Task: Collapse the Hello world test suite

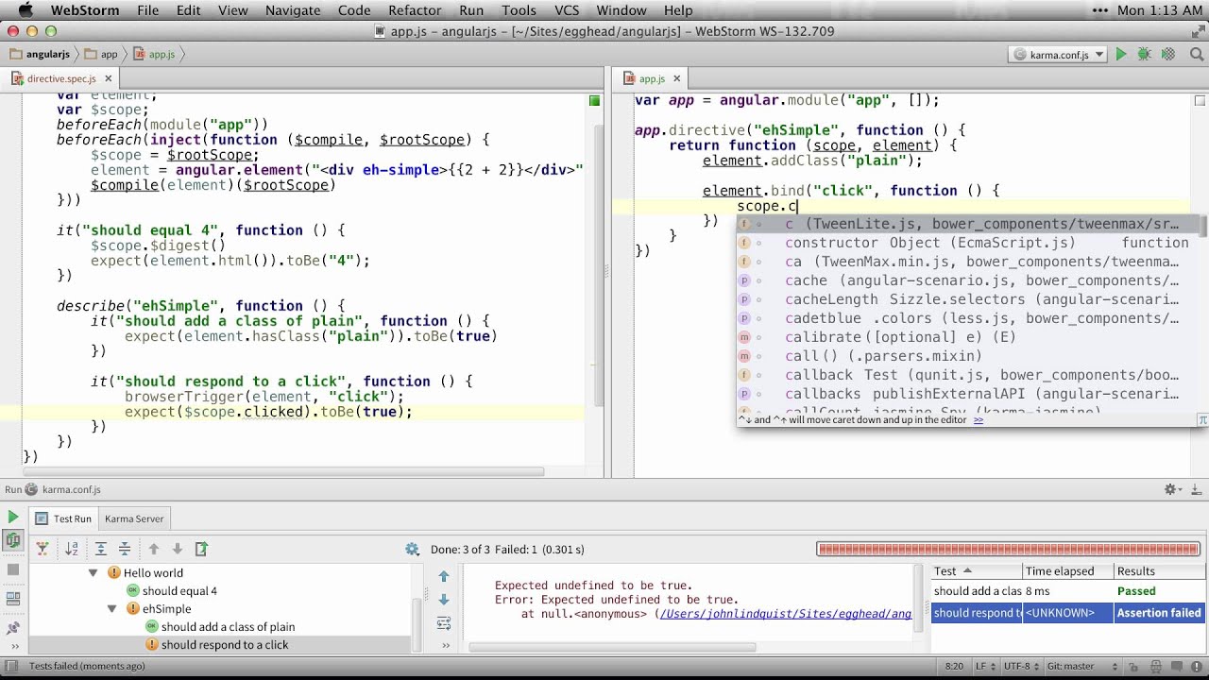Action: point(93,572)
